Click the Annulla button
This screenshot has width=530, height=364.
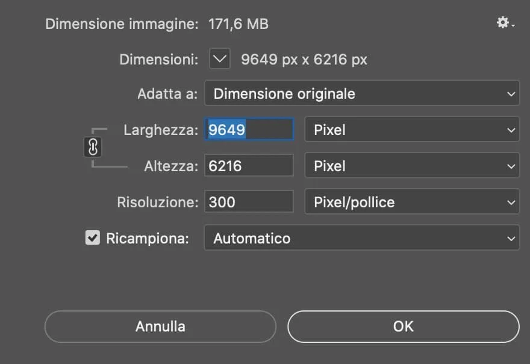tap(161, 327)
